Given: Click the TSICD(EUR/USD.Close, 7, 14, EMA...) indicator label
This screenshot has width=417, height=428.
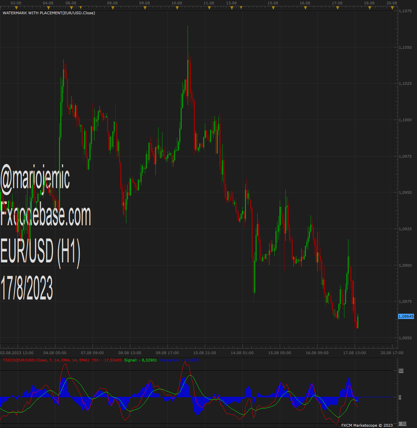Looking at the screenshot, I should point(46,360).
